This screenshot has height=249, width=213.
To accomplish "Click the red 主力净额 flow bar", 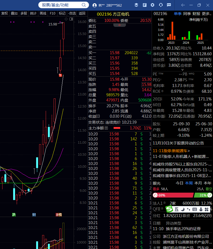I will pyautogui.click(x=117, y=128).
